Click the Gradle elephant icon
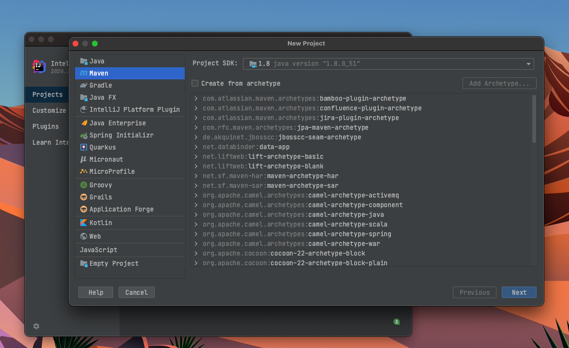The image size is (569, 348). (x=84, y=85)
